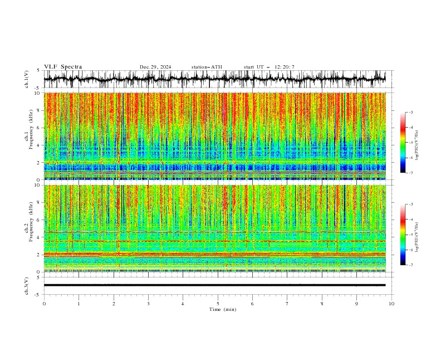Click the "-7" label on ch.1 color bar
441x341 pixels.
point(410,173)
